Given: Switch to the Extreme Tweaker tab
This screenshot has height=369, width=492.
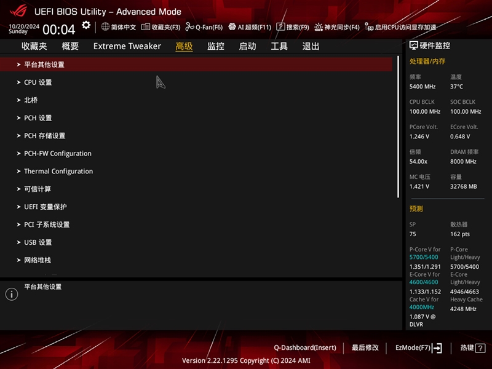Looking at the screenshot, I should (x=127, y=46).
